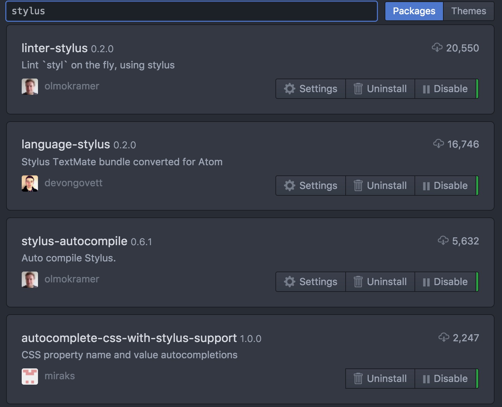Click the stylus search input field
Image resolution: width=502 pixels, height=407 pixels.
click(192, 11)
